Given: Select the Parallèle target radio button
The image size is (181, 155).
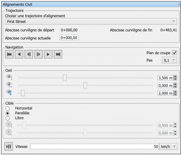Looking at the screenshot, I should coord(8,113).
